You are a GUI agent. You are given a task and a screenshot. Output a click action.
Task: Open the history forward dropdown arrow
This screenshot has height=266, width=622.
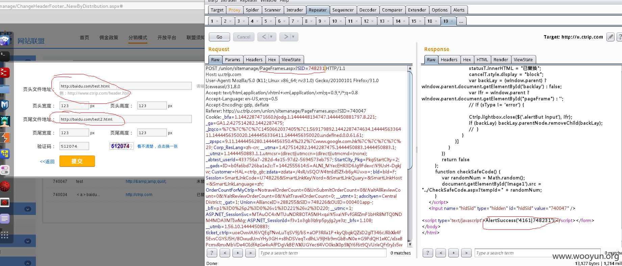click(x=293, y=37)
